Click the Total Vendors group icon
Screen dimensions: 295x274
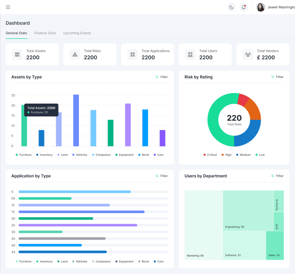(248, 55)
